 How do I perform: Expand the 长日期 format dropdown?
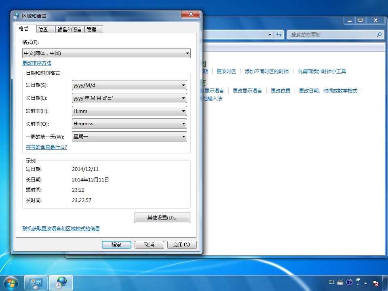(129, 98)
